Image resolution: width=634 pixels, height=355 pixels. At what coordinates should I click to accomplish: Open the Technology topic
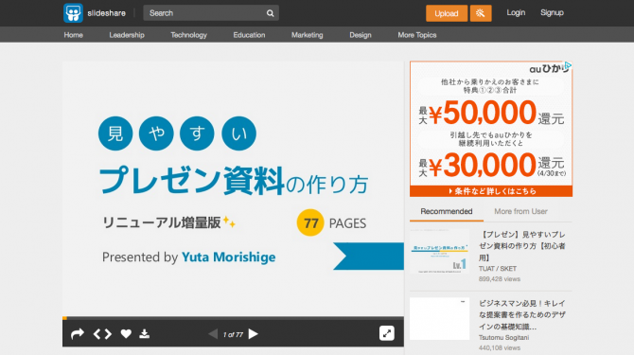click(188, 35)
